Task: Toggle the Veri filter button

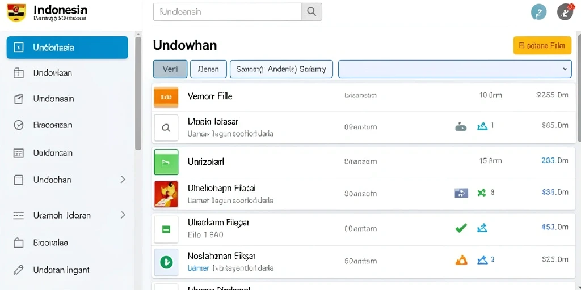Action: click(170, 69)
